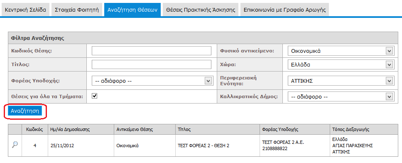The height and width of the screenshot is (163, 402).
Task: Click the blue Αναζήτηση search button
Action: pyautogui.click(x=25, y=111)
